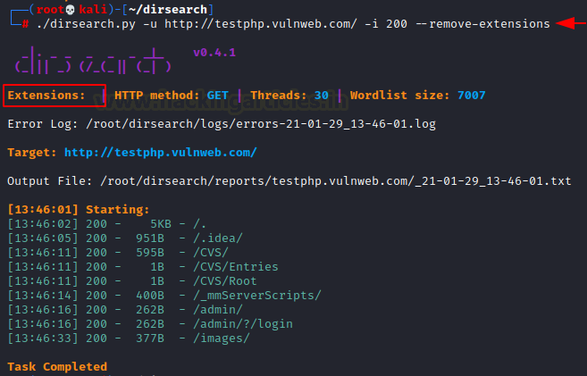Viewport: 587px width, 376px height.
Task: Click the ~/dirsearch directory in the prompt
Action: click(168, 10)
